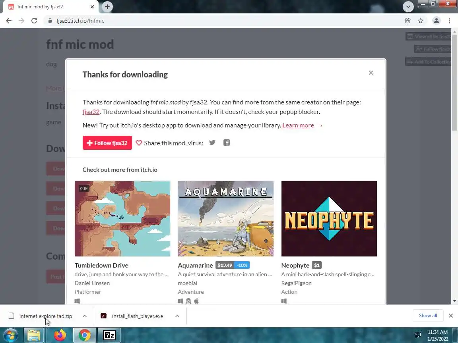
Task: Click the Platformer genre under Tumbledown Drive
Action: click(88, 292)
